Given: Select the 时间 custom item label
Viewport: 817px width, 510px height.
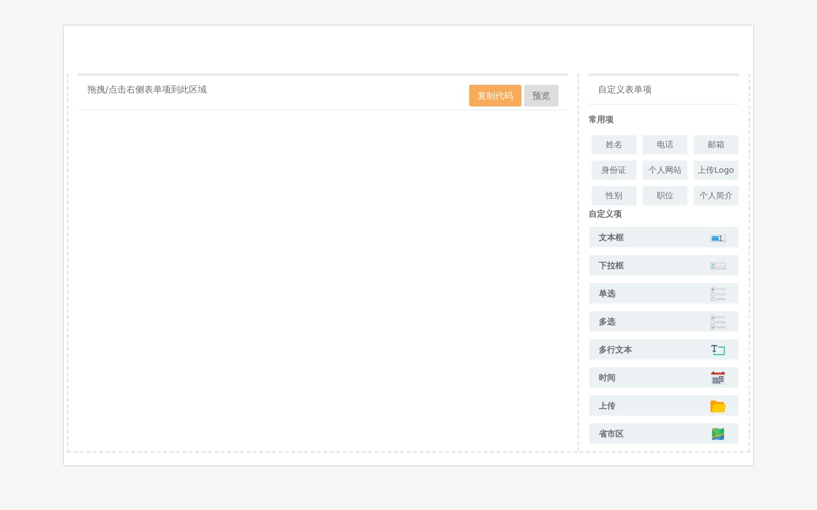Looking at the screenshot, I should point(607,377).
